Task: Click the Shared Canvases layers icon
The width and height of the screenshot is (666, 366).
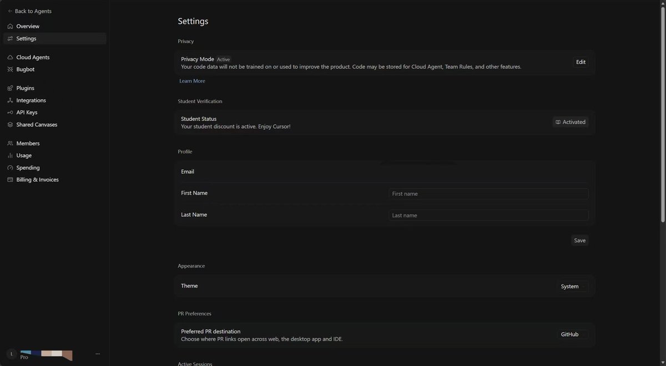Action: click(10, 125)
